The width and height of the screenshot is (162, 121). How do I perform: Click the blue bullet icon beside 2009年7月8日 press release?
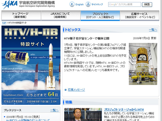click(5, 117)
